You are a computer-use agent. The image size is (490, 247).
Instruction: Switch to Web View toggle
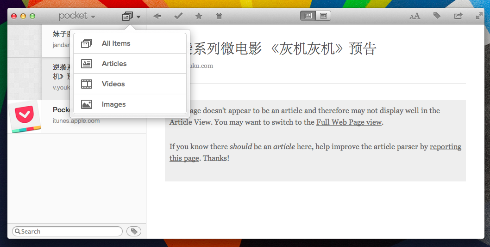323,16
